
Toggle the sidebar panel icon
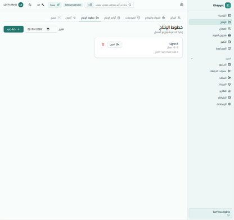click(182, 5)
